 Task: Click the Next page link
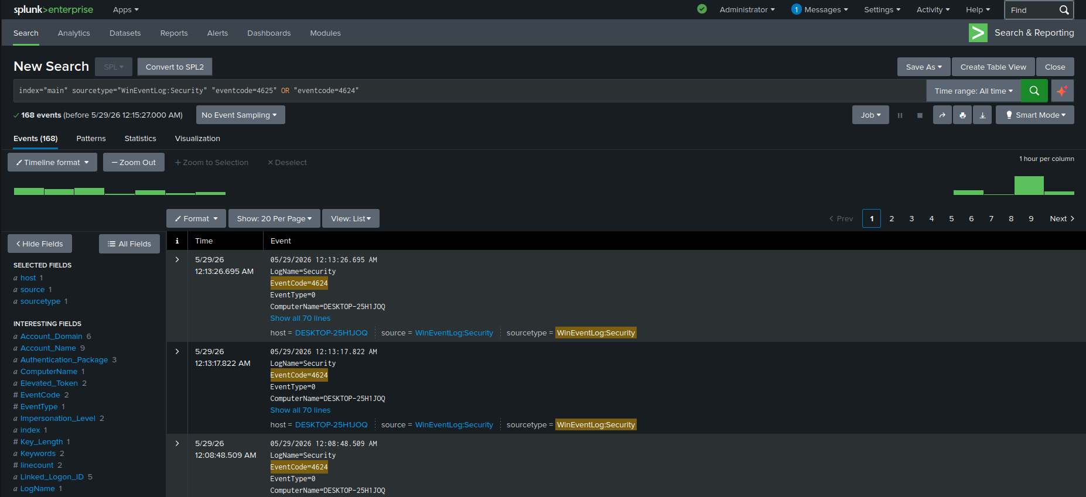pos(1062,218)
